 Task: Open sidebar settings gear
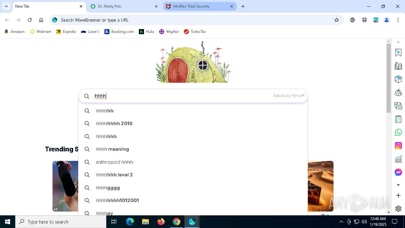coord(398,209)
